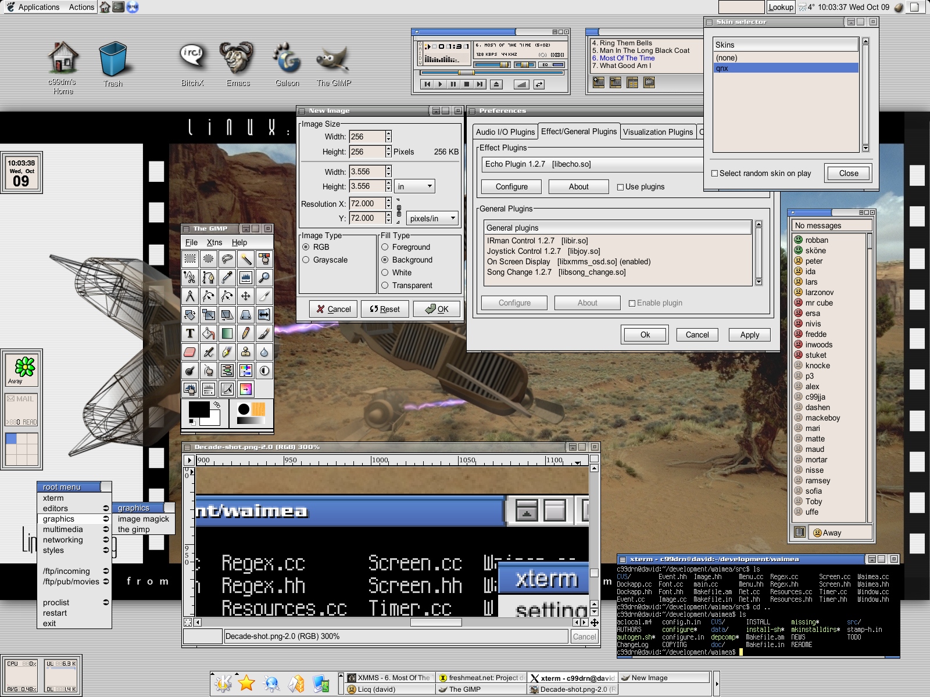Image resolution: width=930 pixels, height=697 pixels.
Task: Open the pixels/in resolution unit dropdown
Action: click(432, 218)
